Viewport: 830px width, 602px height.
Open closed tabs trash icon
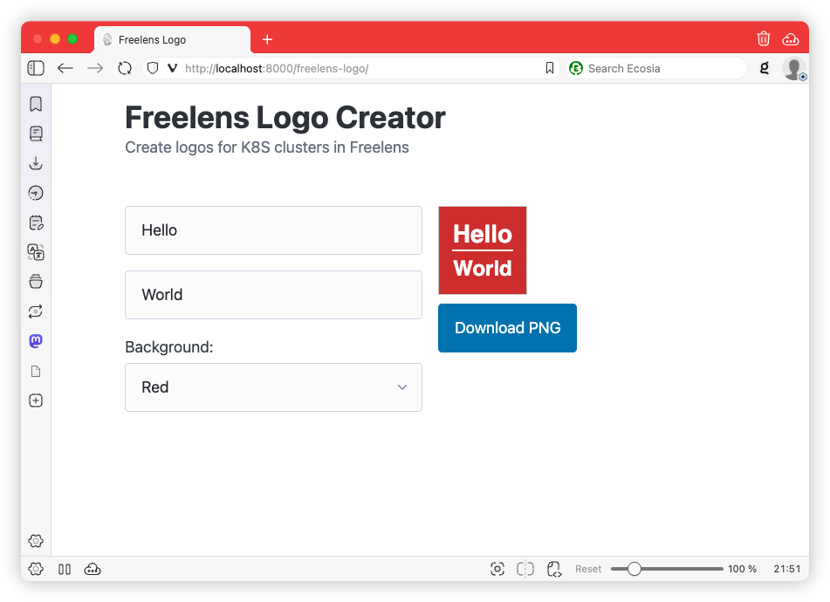click(x=764, y=38)
